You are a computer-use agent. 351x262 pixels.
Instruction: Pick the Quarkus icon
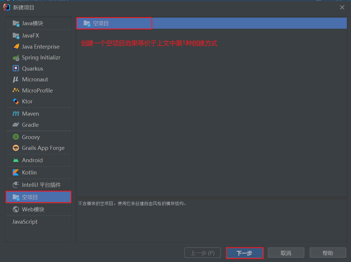click(16, 69)
